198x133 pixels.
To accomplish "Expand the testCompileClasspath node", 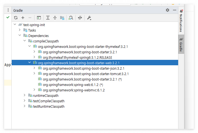I will click(25, 100).
